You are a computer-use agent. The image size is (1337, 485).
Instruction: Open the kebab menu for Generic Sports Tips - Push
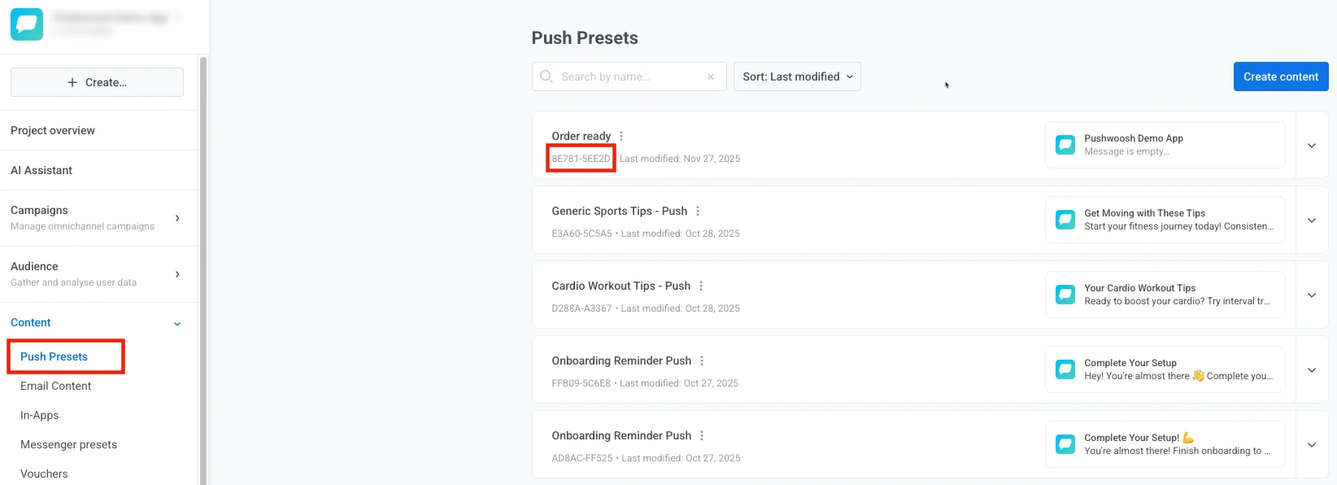click(698, 211)
